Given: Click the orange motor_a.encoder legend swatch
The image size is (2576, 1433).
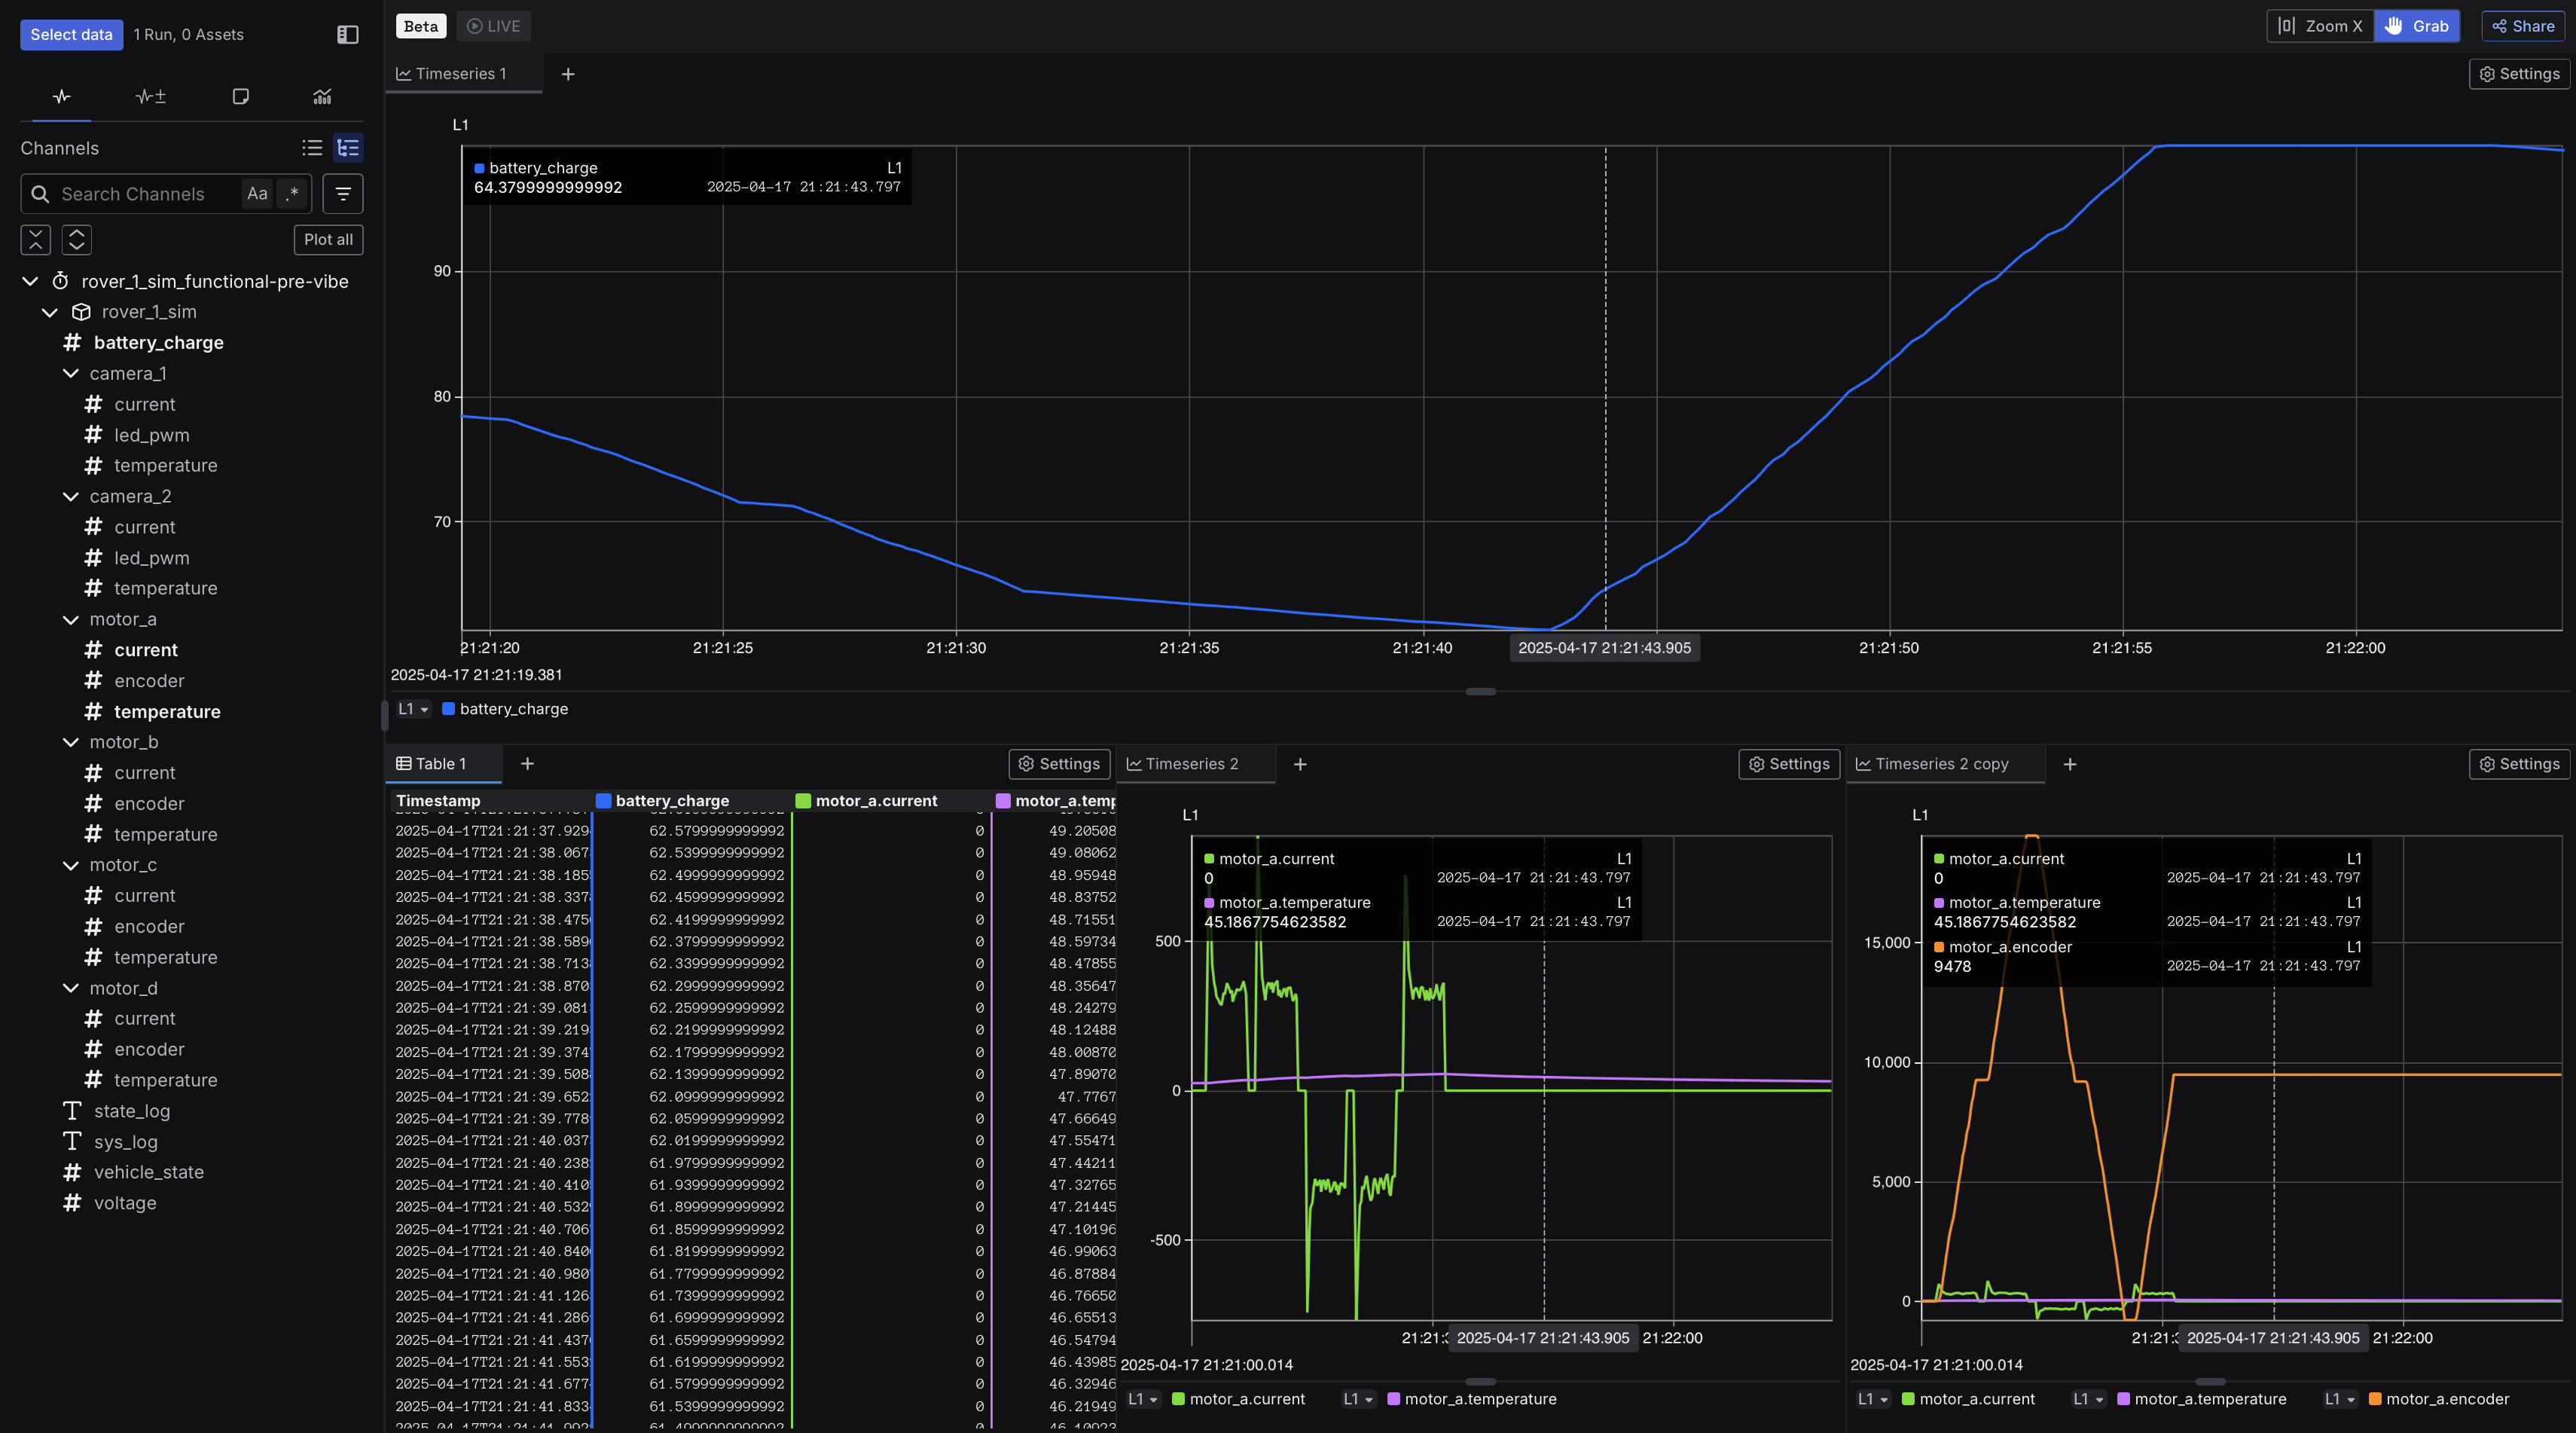Looking at the screenshot, I should tap(2374, 1399).
